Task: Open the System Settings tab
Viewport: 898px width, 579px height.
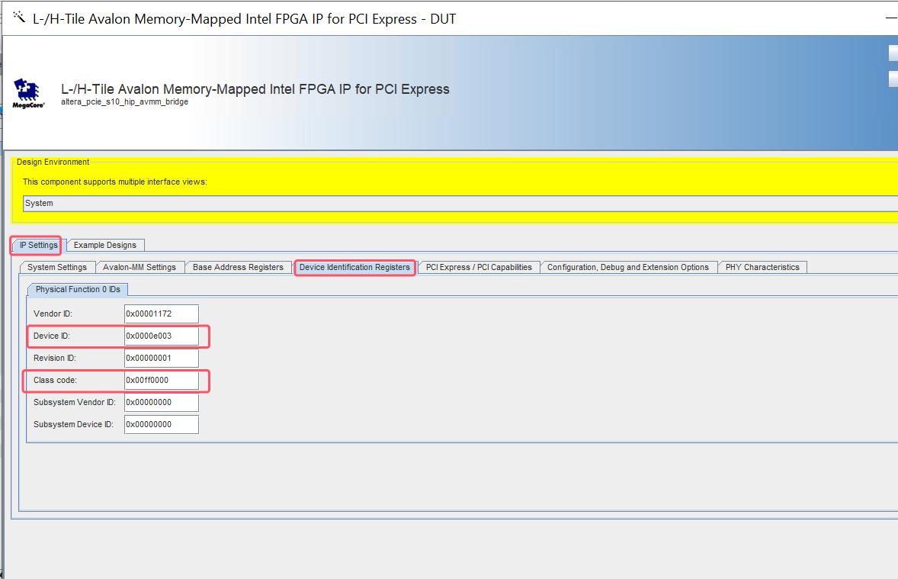Action: pyautogui.click(x=56, y=267)
